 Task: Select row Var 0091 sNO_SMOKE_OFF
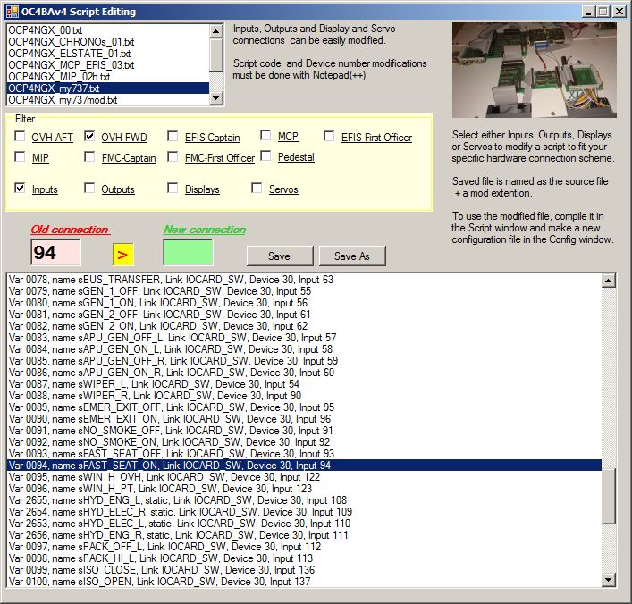[x=304, y=431]
